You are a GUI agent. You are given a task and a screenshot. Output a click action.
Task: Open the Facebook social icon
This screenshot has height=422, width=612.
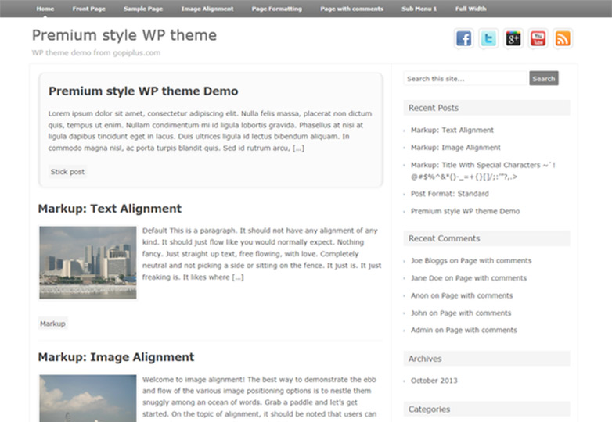(x=463, y=38)
